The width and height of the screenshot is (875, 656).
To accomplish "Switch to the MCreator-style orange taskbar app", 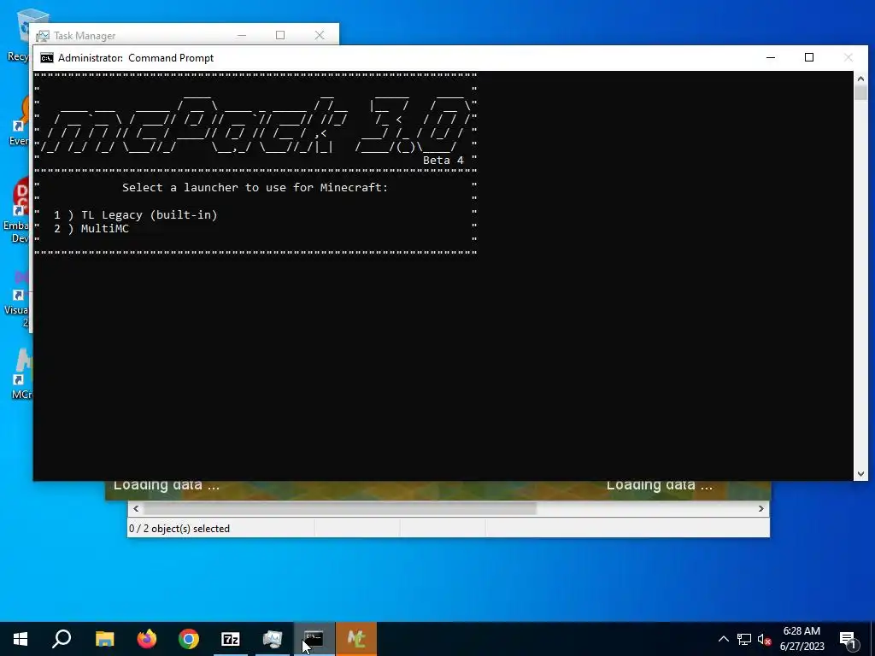I will [x=356, y=639].
